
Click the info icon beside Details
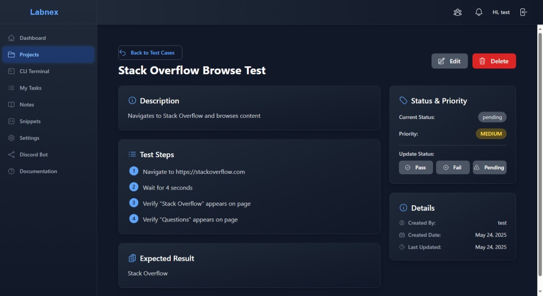coord(403,208)
